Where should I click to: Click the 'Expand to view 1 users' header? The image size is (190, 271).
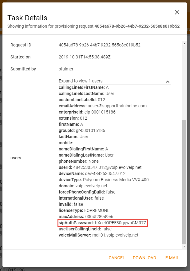click(x=81, y=81)
